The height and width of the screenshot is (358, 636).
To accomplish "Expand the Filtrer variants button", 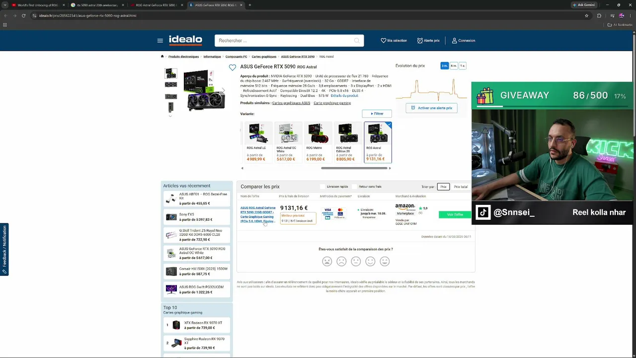I will tap(377, 113).
